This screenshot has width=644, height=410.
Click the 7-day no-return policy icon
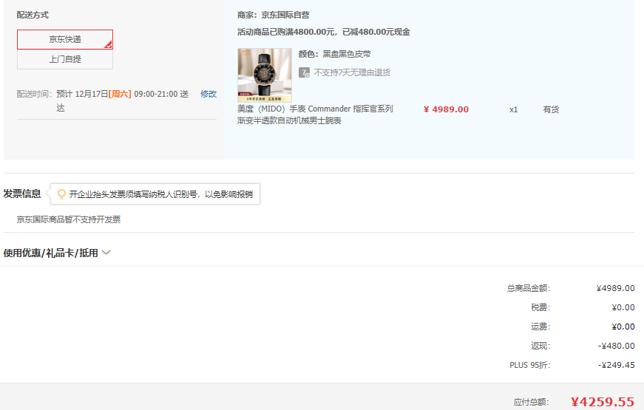pos(304,72)
